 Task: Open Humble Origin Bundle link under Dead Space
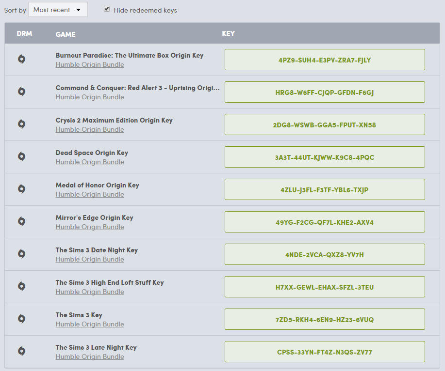pyautogui.click(x=90, y=162)
